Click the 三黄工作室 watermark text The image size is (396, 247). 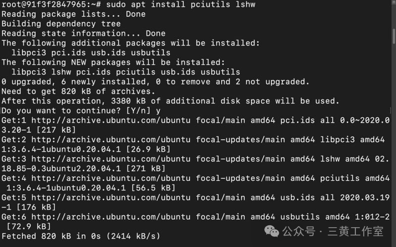355,231
